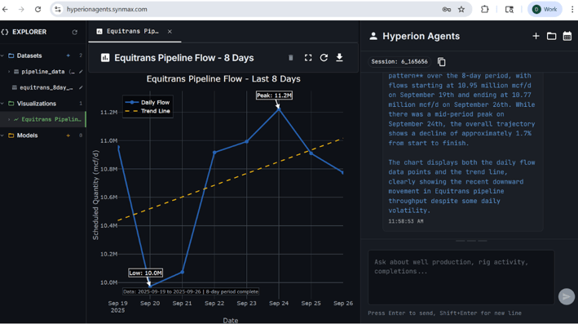Send the message with arrow button
This screenshot has width=578, height=324.
pos(567,296)
